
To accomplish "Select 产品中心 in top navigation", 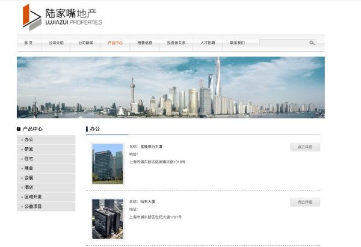I will [115, 43].
